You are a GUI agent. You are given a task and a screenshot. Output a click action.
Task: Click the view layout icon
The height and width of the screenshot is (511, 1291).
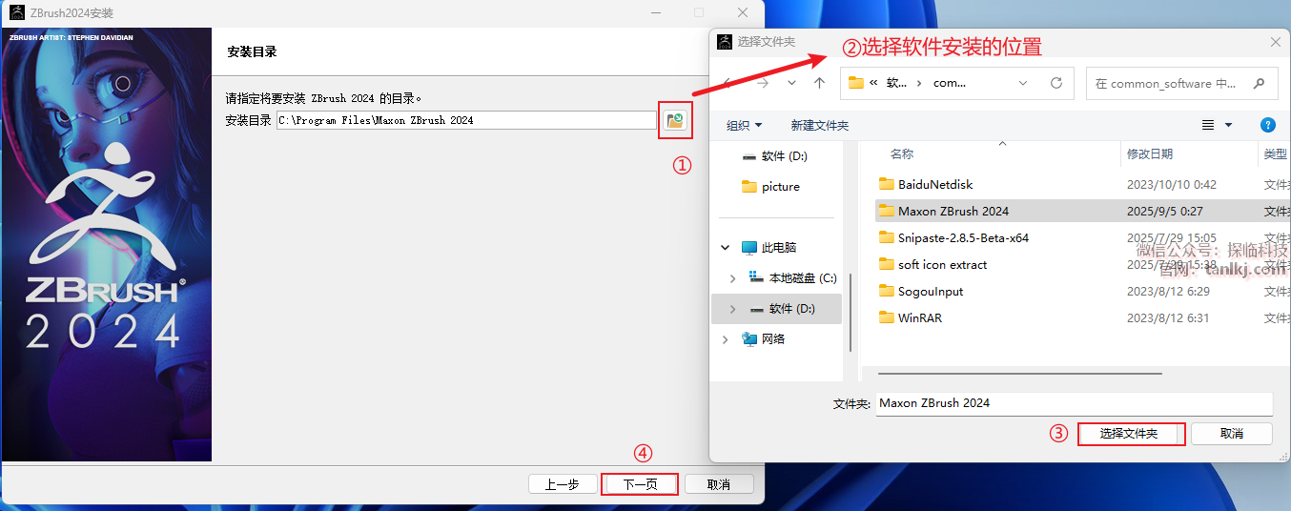(1208, 125)
